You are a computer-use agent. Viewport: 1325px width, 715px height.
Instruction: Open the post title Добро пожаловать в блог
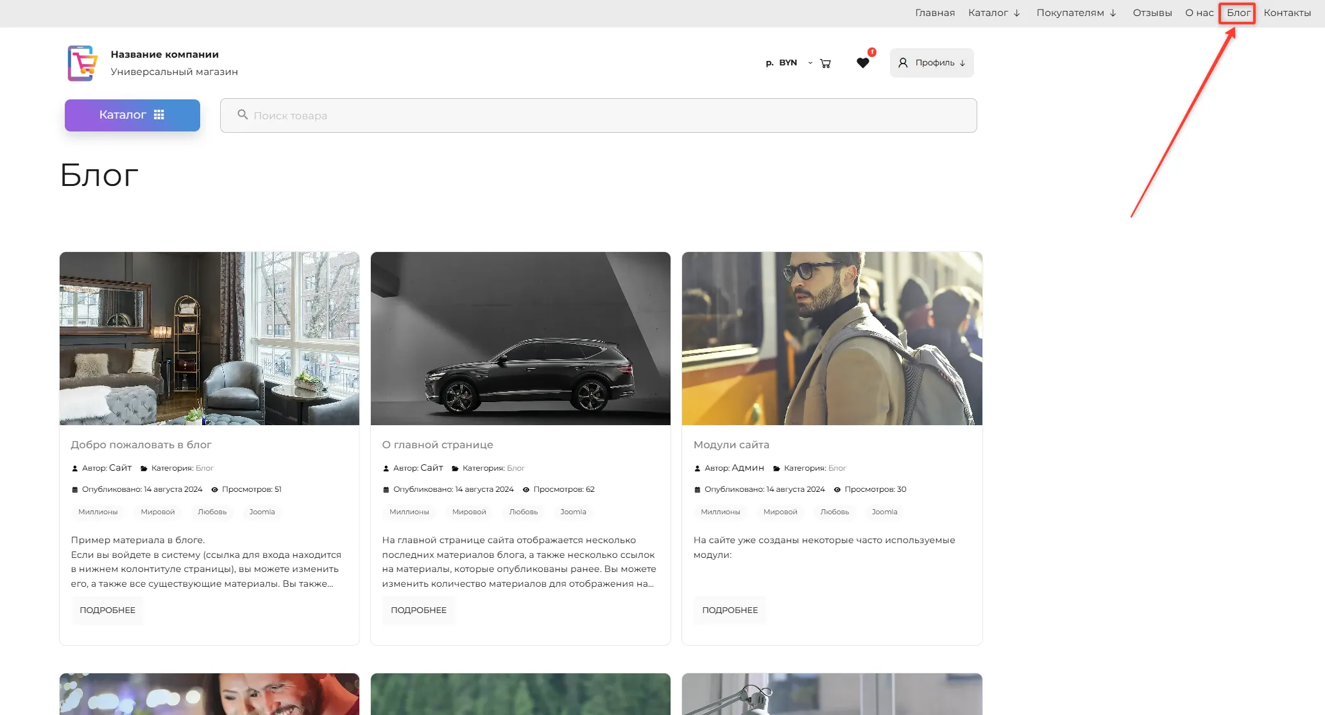point(141,444)
